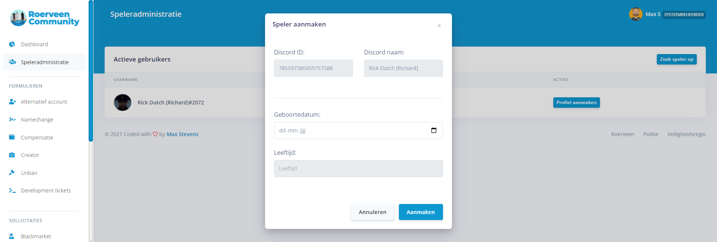Viewport: 717px width, 242px height.
Task: Open the calendar picker in Geboortedatum field
Action: click(434, 130)
